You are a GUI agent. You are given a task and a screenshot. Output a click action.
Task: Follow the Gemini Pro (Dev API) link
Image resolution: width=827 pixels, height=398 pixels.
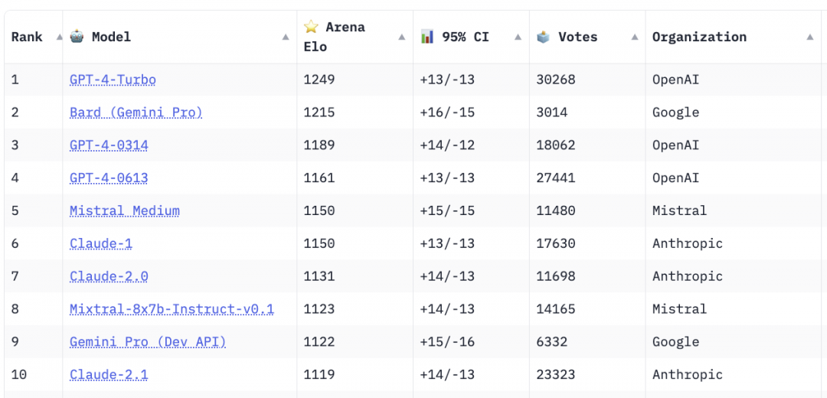(x=148, y=342)
